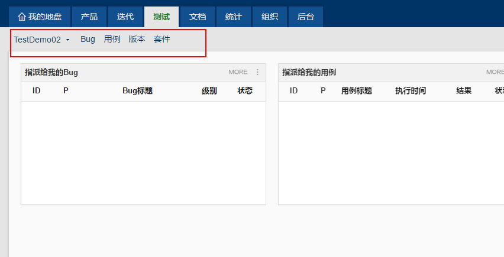Image resolution: width=504 pixels, height=257 pixels.
Task: Click the TestDemo02 product name
Action: pyautogui.click(x=37, y=40)
